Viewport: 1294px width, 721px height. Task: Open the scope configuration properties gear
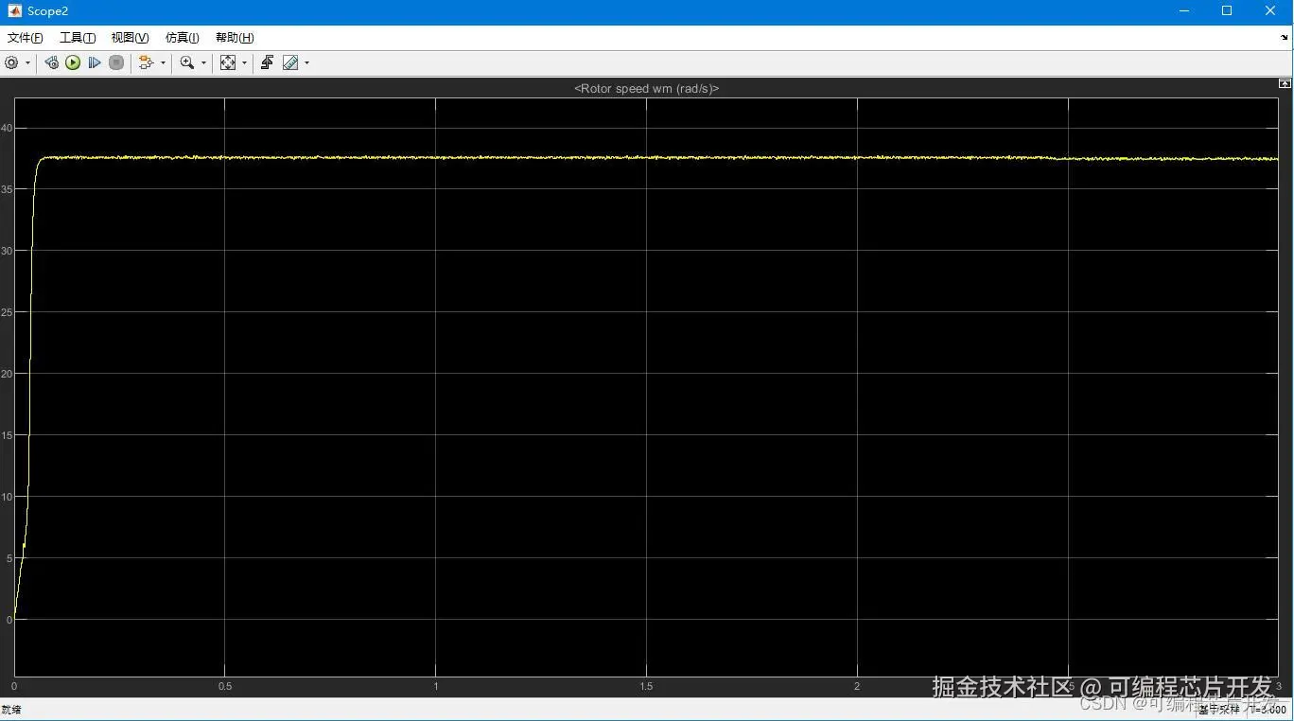coord(12,62)
